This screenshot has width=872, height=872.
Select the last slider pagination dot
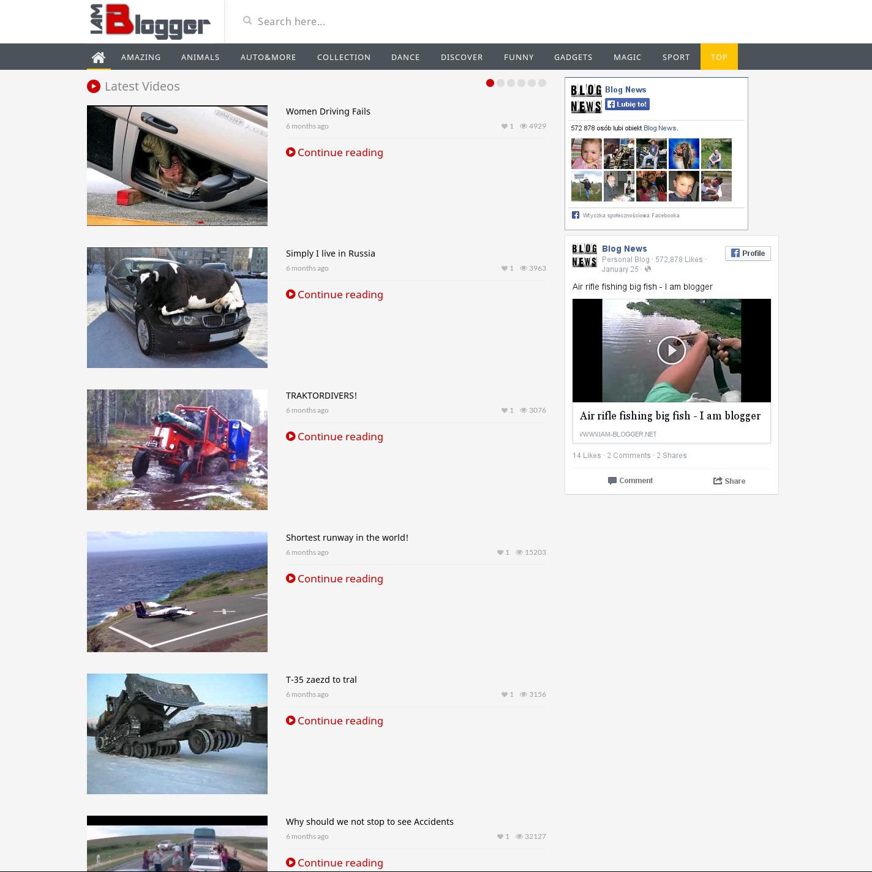542,83
